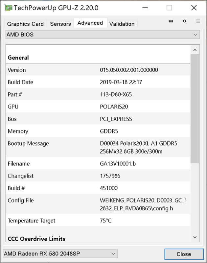The width and height of the screenshot is (207, 263).
Task: Click the Bootup Message row label
Action: click(x=28, y=143)
